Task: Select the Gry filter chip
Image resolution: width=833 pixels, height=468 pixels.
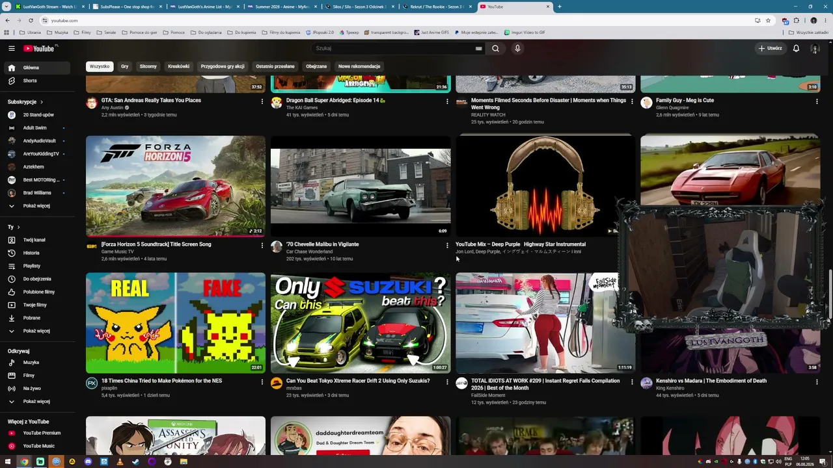Action: (124, 66)
